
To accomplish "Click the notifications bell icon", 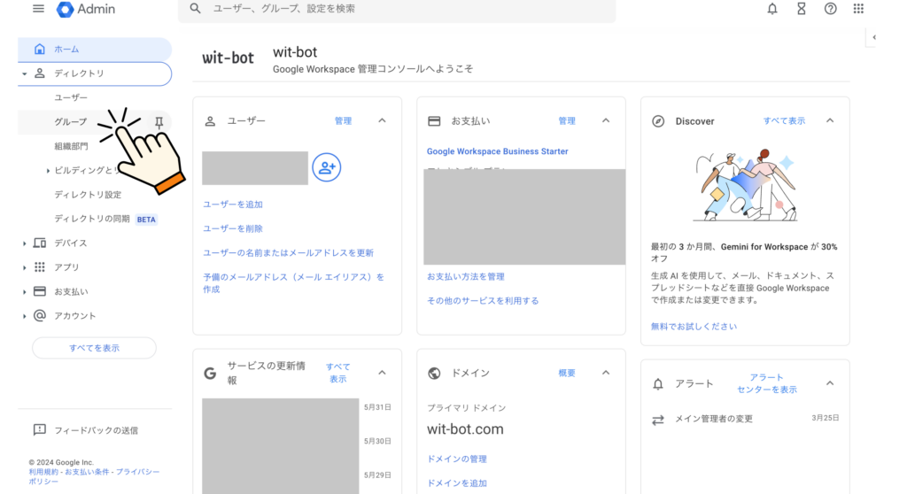I will point(772,9).
